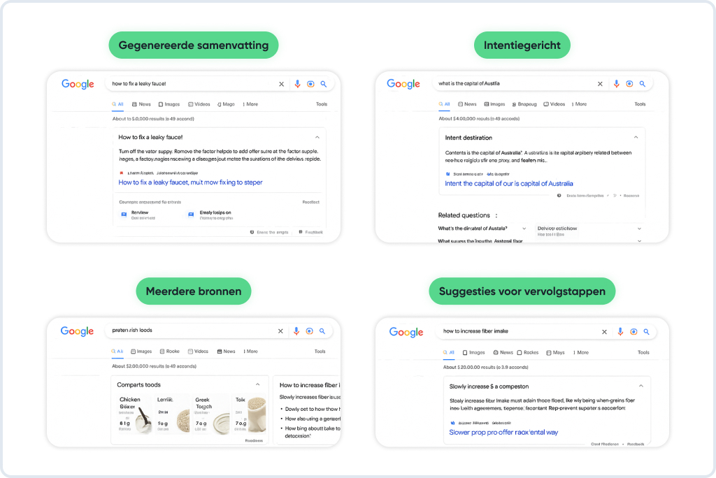Image resolution: width=716 pixels, height=478 pixels.
Task: Open News tab in capital of Austria results
Action: [467, 104]
